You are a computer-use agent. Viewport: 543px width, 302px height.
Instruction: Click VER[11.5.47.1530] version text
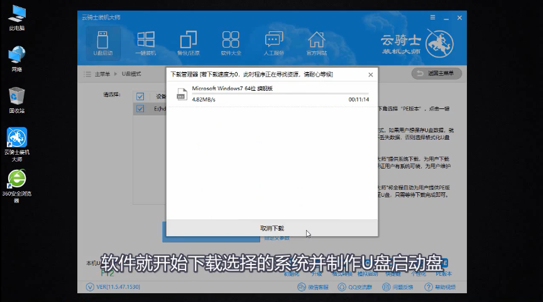(118, 287)
